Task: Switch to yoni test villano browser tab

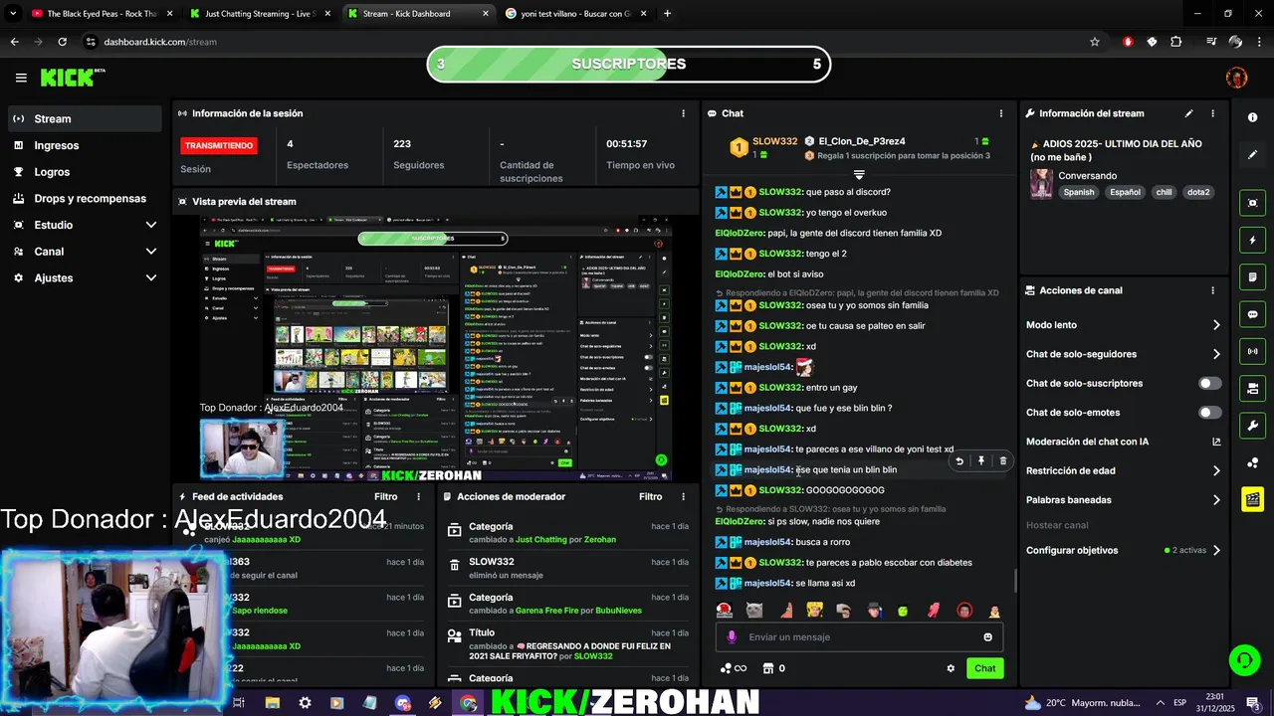Action: pyautogui.click(x=575, y=14)
